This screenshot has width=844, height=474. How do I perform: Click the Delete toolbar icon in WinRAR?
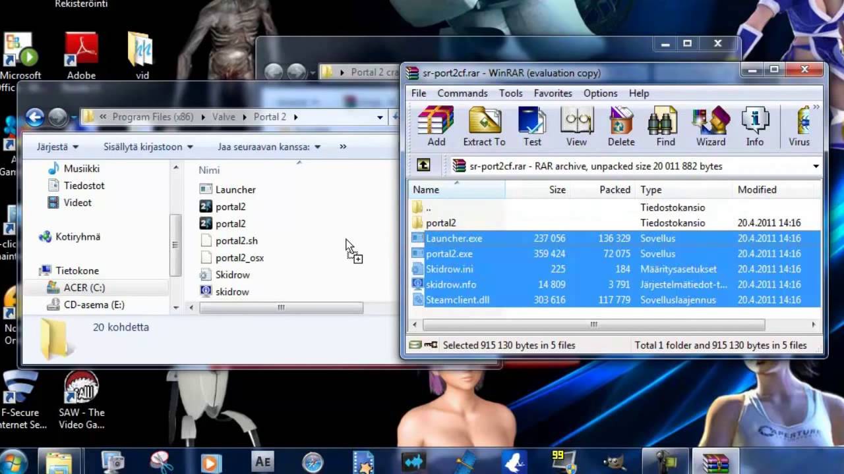coord(621,126)
